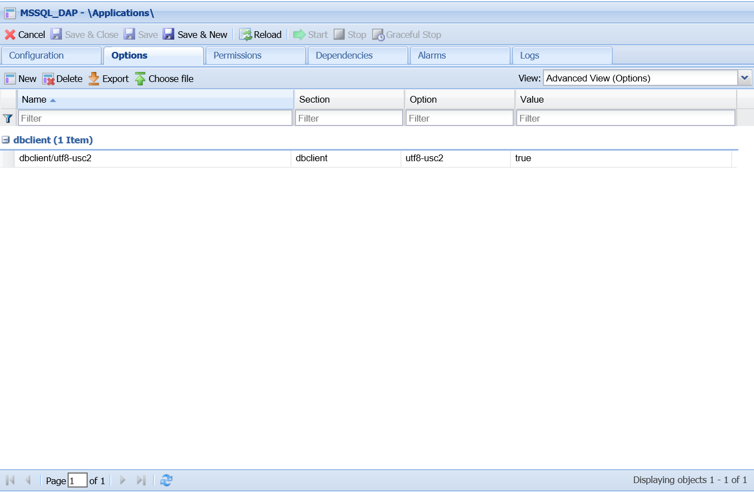Refresh the options list in footer
Screen dimensions: 754x492
pos(166,480)
